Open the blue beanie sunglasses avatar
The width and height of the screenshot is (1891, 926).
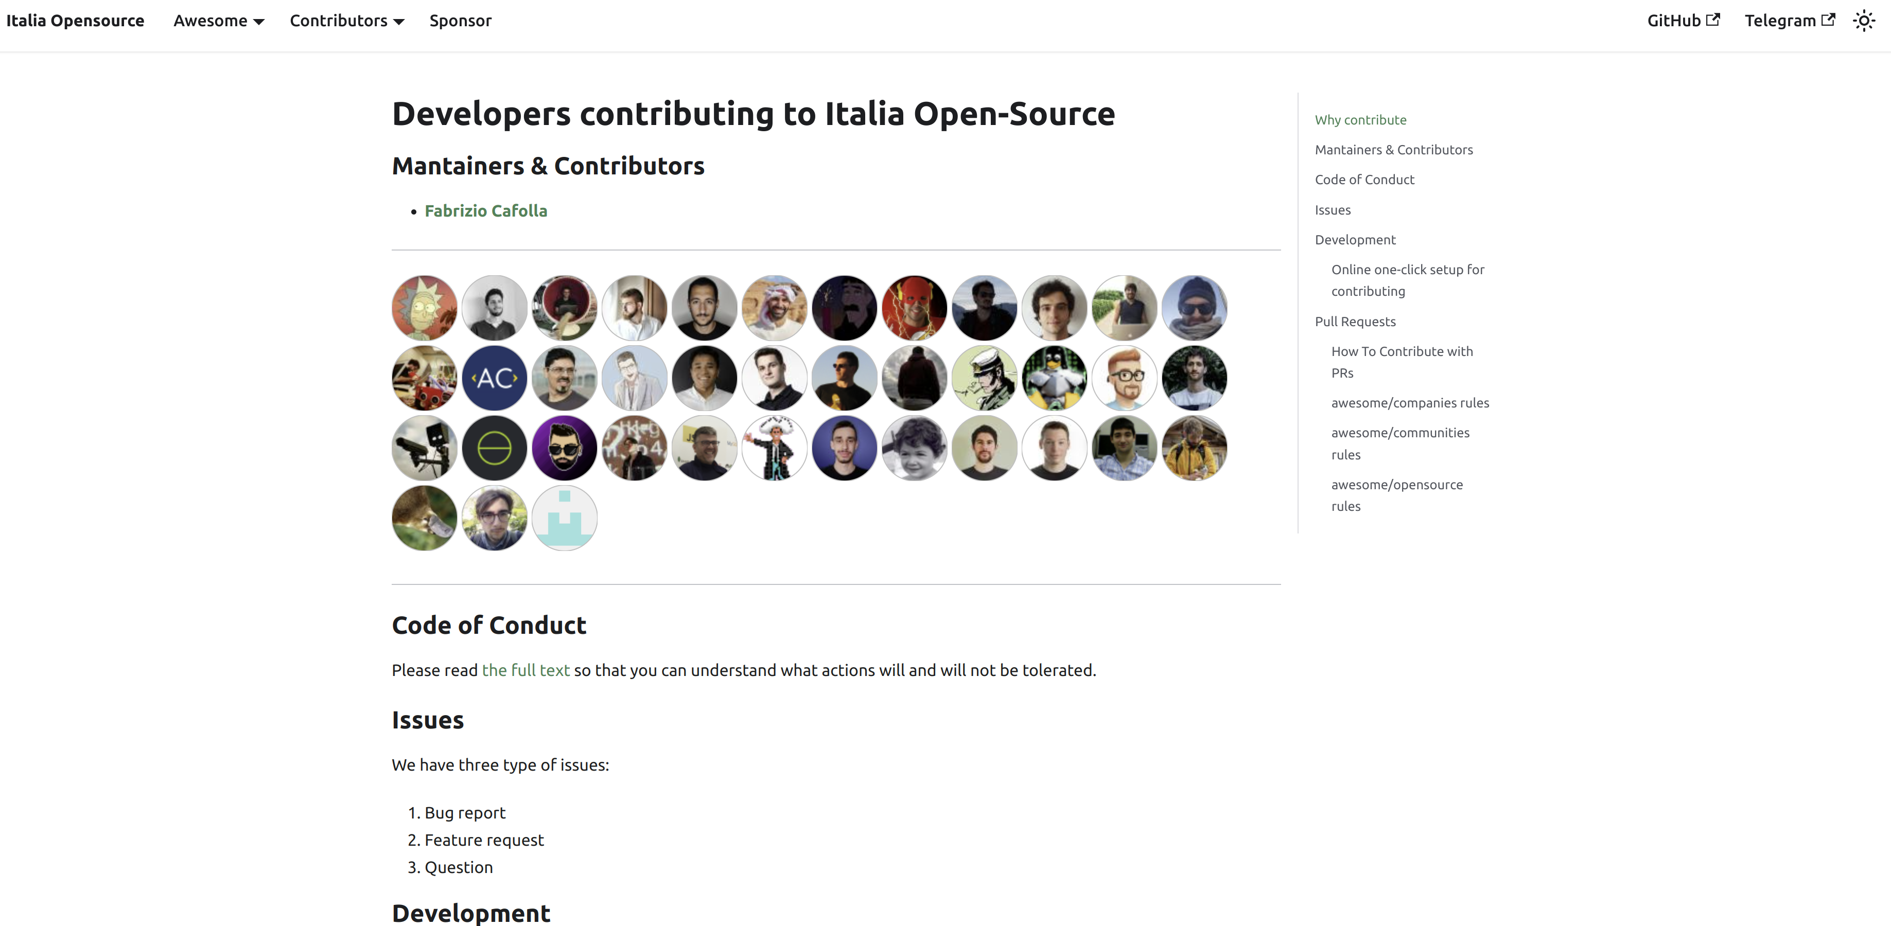pos(1194,308)
